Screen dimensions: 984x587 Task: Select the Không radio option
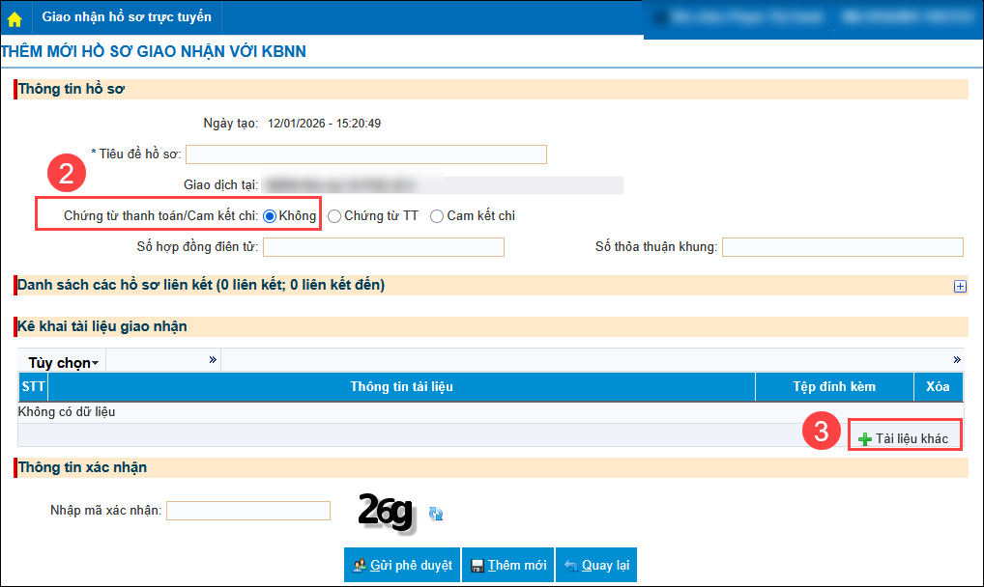tap(270, 216)
